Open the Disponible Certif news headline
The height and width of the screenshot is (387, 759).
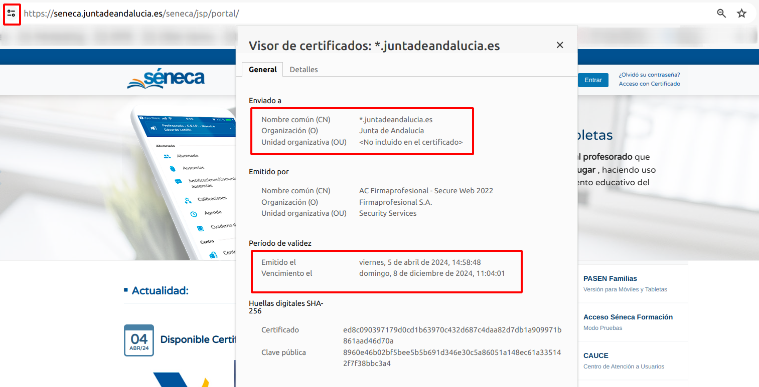[x=198, y=339]
